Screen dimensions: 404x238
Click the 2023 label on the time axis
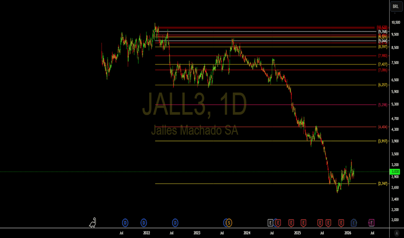[x=197, y=233]
